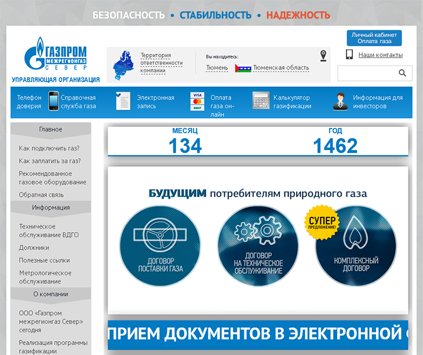Open Личный кабинет Оплата газа button
The image size is (423, 355).
374,38
